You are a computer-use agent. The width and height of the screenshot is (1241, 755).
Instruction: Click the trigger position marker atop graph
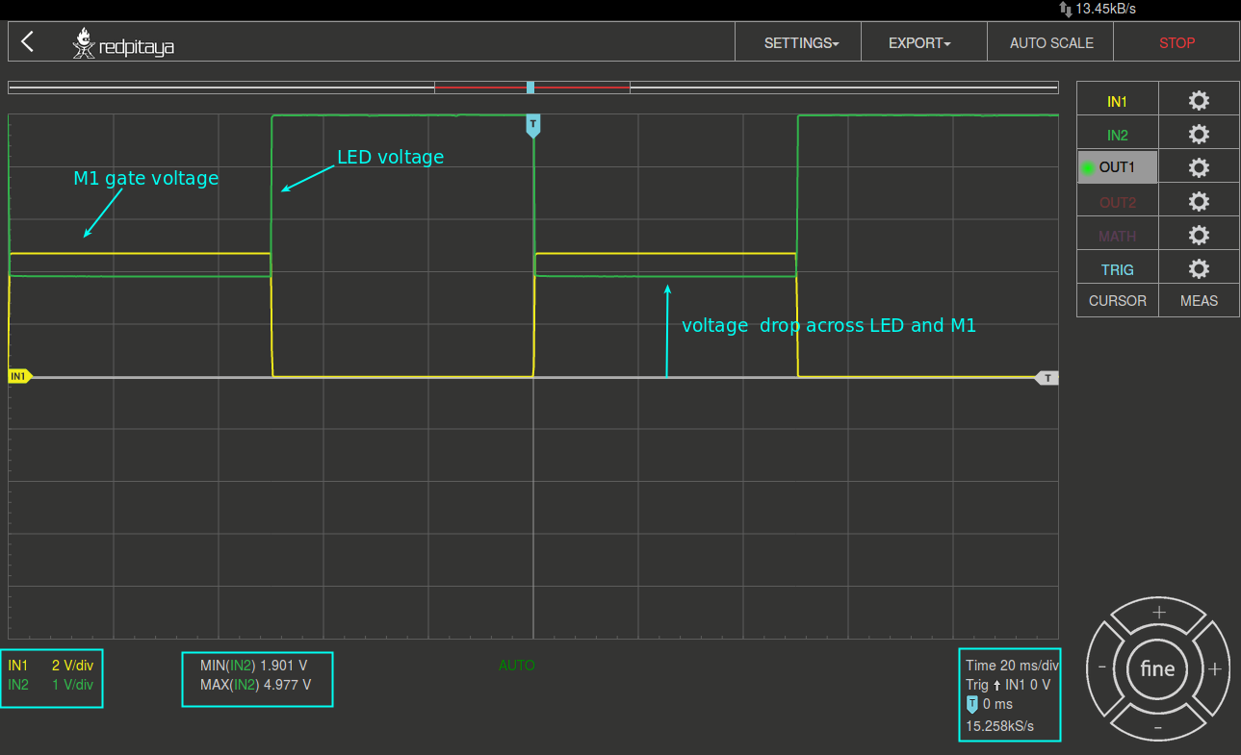pos(533,125)
